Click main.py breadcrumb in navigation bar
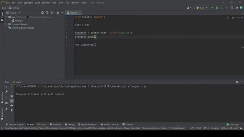 point(14,8)
